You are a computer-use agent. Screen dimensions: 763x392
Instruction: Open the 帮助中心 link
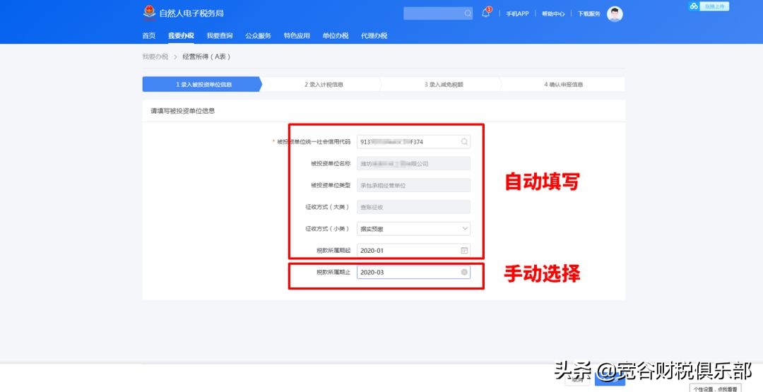[x=553, y=13]
